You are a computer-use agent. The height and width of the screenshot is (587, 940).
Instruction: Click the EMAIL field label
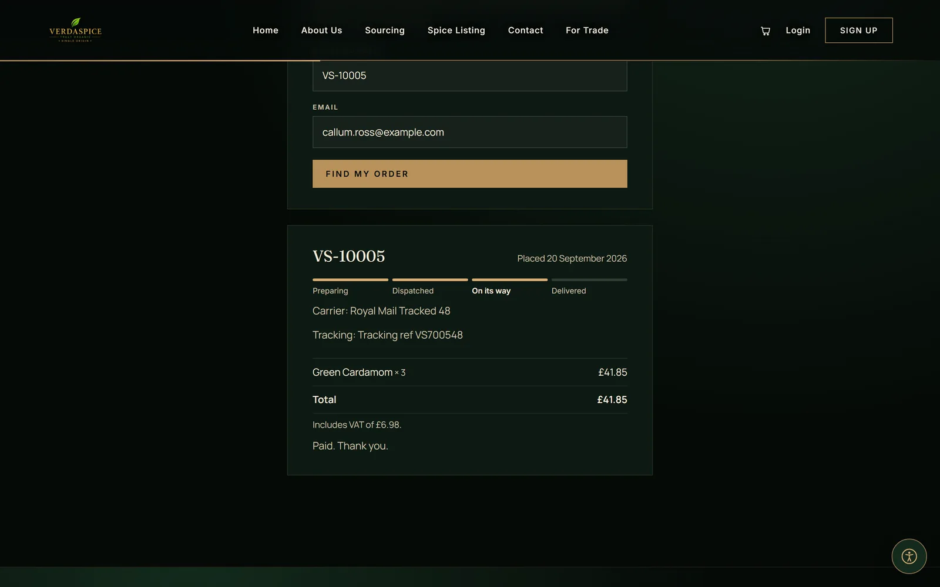point(325,107)
